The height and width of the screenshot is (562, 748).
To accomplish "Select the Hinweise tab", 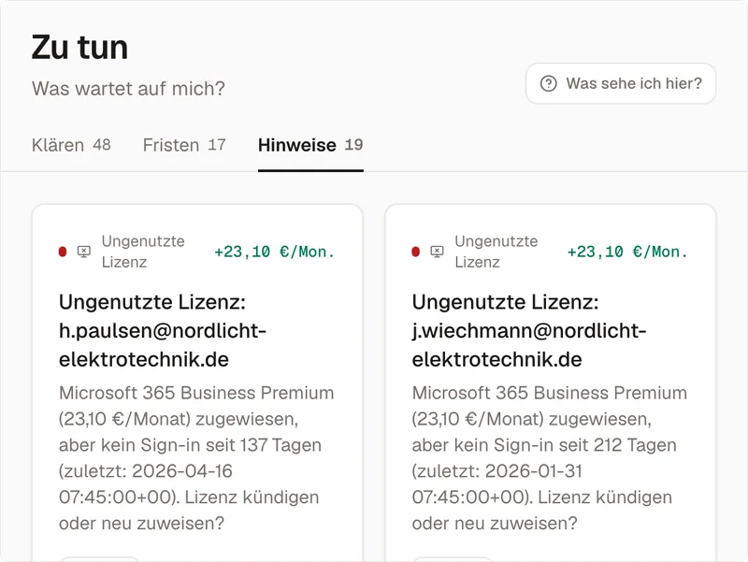I will point(310,145).
